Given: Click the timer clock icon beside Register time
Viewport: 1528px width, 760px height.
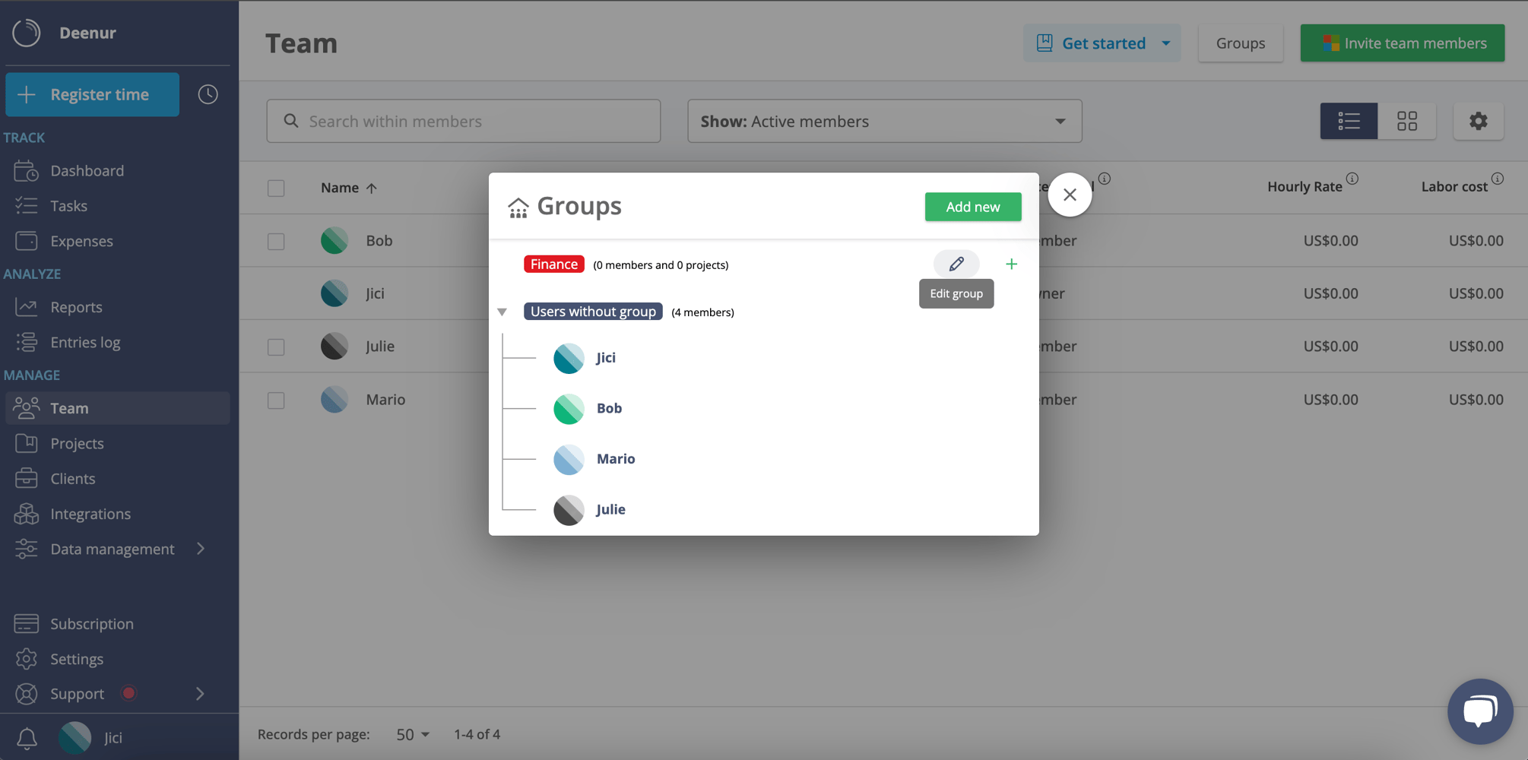Looking at the screenshot, I should coord(208,94).
